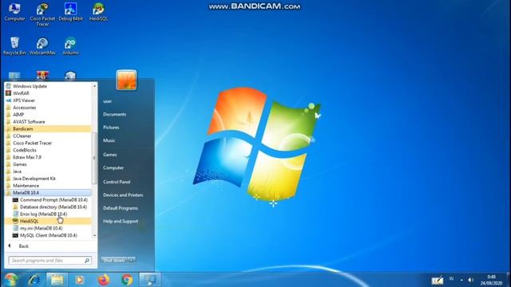The width and height of the screenshot is (511, 287).
Task: Collapse the MariaDB 10.4 folder
Action: [48, 193]
